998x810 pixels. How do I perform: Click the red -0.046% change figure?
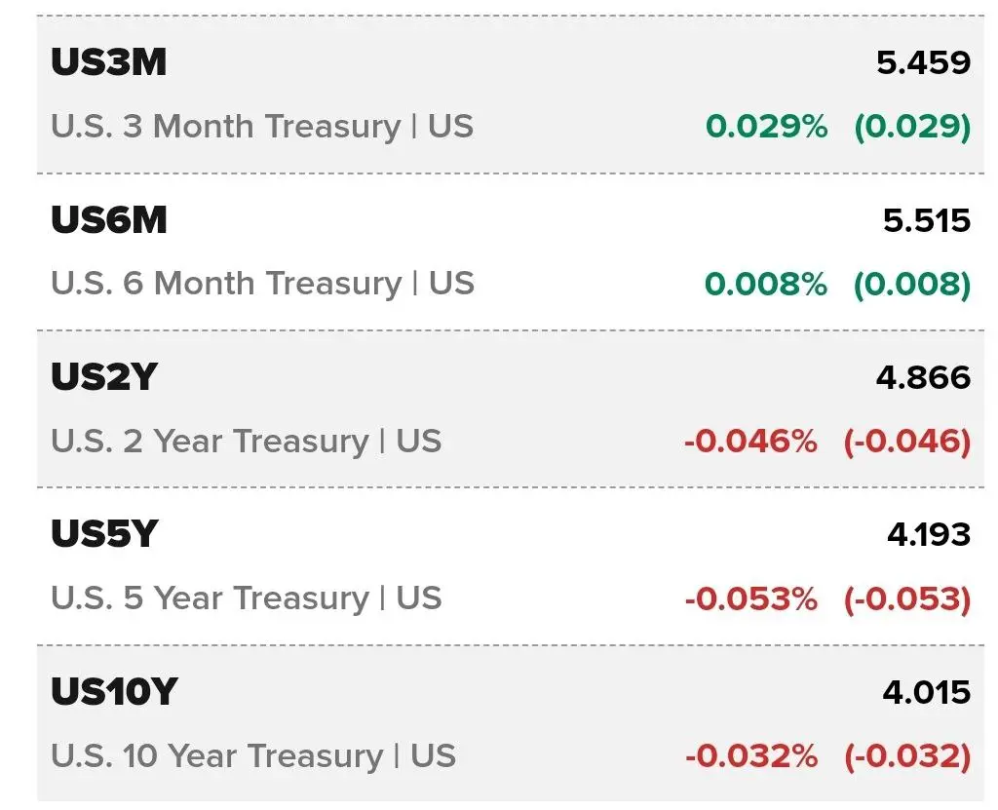751,442
